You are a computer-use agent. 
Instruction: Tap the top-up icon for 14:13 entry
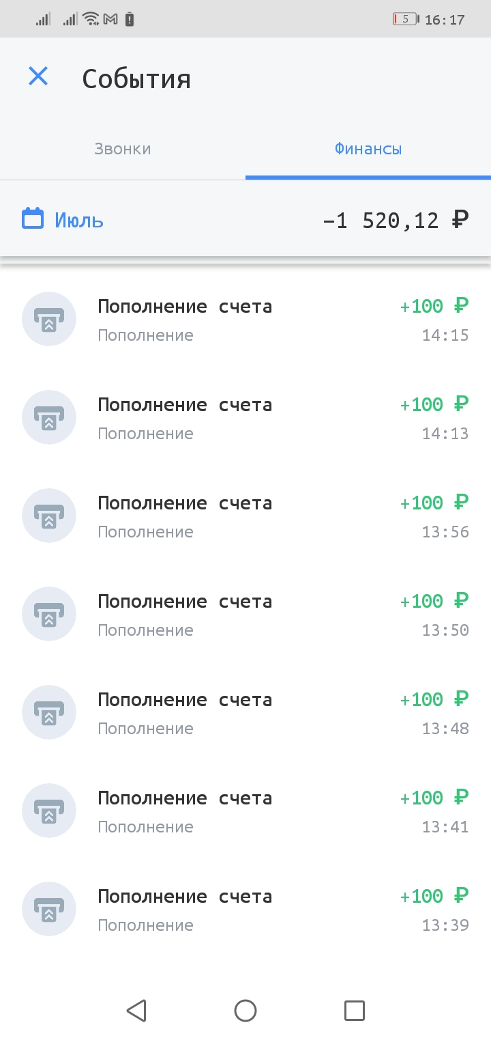pyautogui.click(x=48, y=417)
